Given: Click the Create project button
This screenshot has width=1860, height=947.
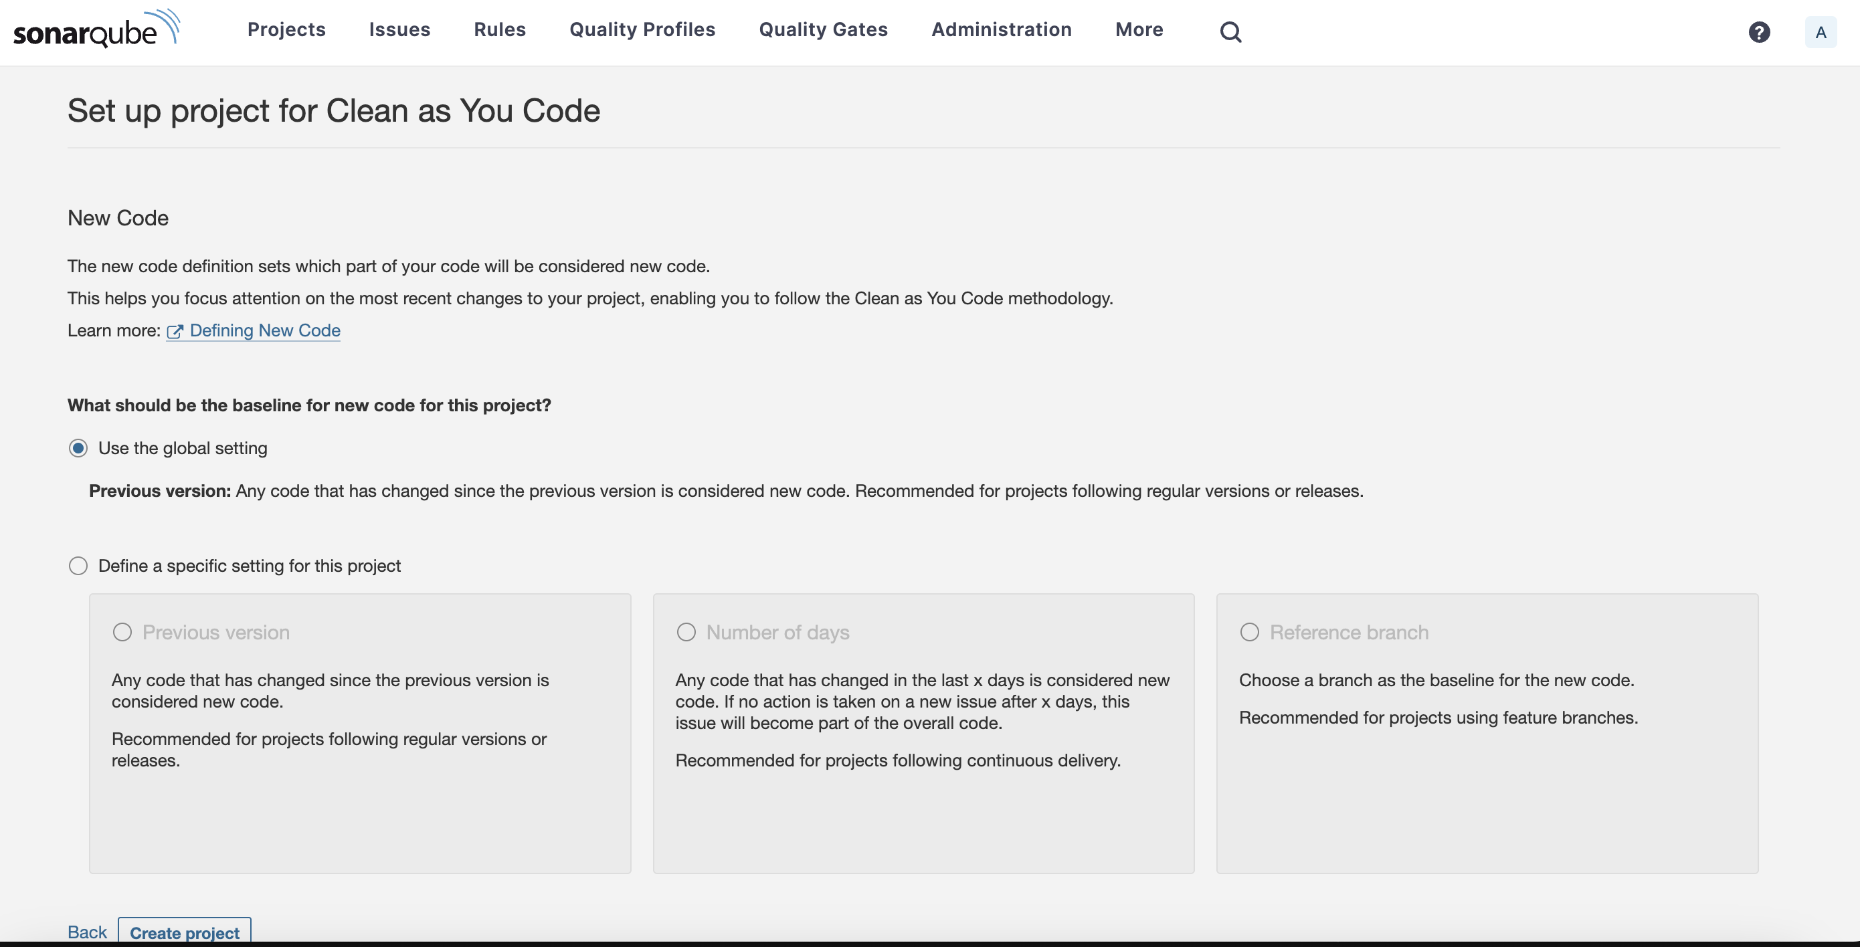Looking at the screenshot, I should tap(184, 932).
